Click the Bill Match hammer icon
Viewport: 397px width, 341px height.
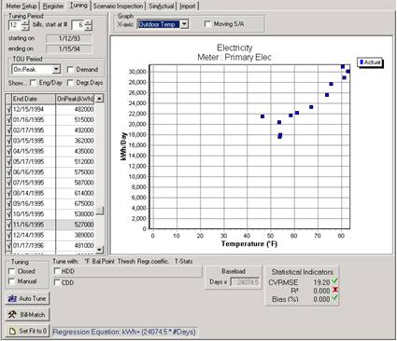click(x=12, y=314)
